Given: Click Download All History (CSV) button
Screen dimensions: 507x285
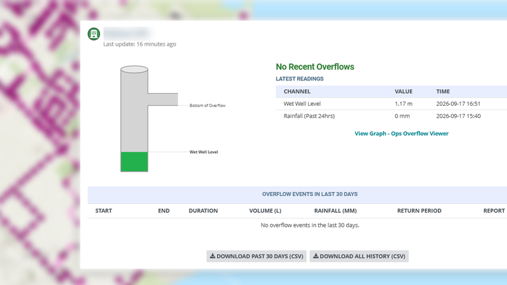Looking at the screenshot, I should (x=359, y=256).
